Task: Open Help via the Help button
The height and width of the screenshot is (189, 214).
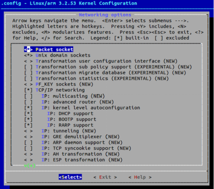Action: point(140,177)
